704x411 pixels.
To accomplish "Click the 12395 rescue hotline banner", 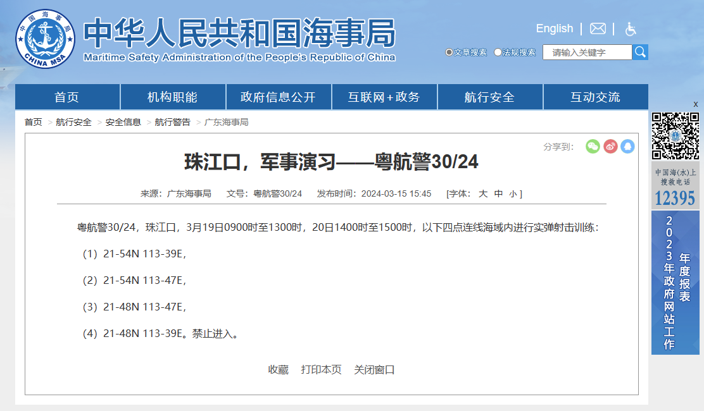I will tap(676, 186).
